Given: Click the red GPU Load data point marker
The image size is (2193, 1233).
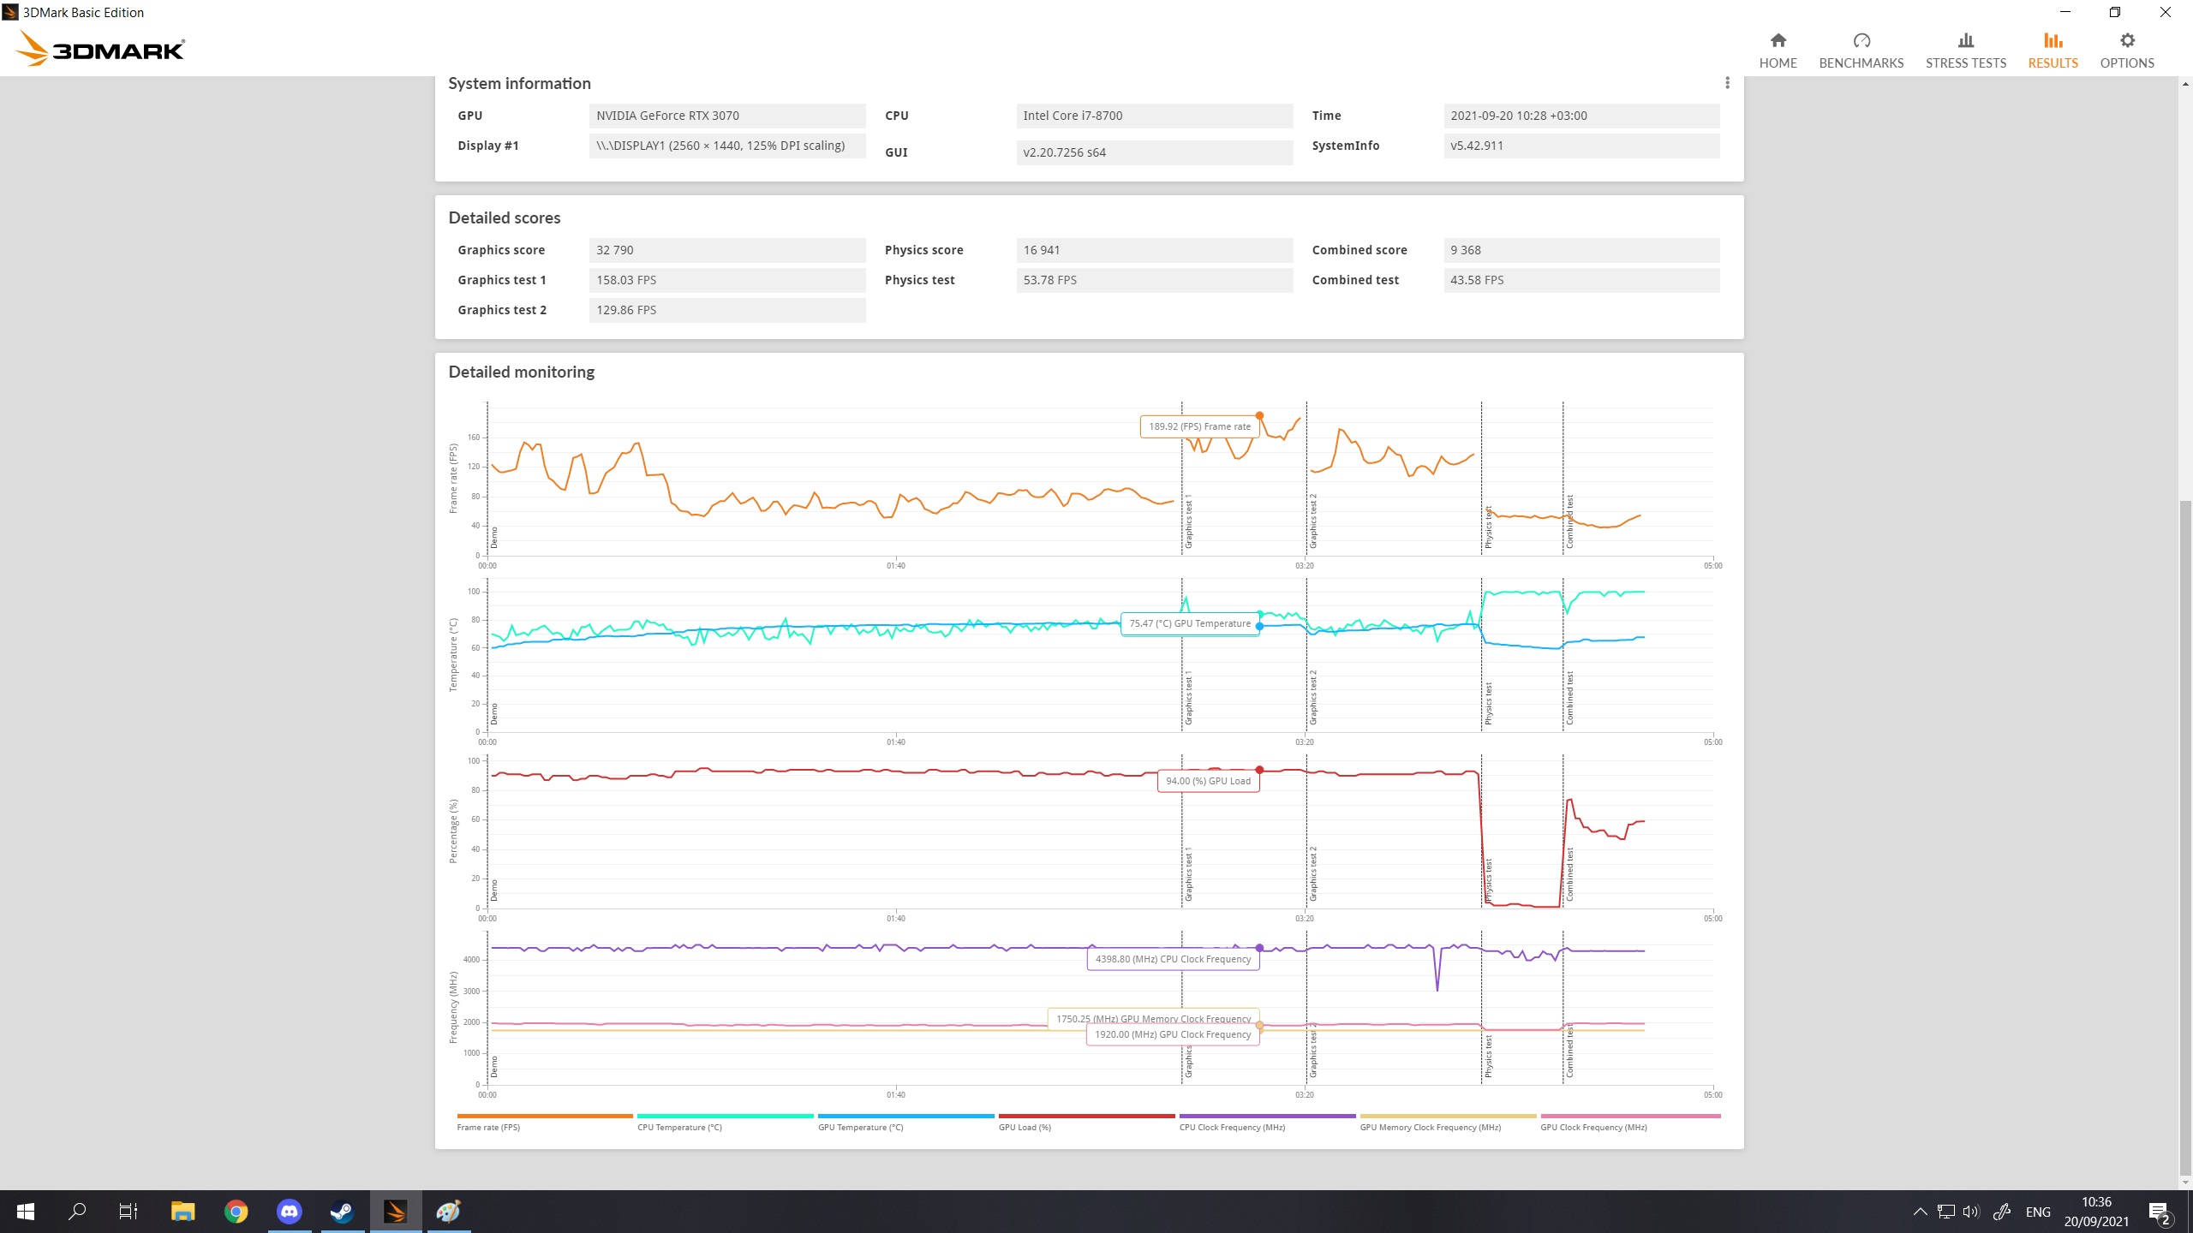Looking at the screenshot, I should pyautogui.click(x=1259, y=770).
